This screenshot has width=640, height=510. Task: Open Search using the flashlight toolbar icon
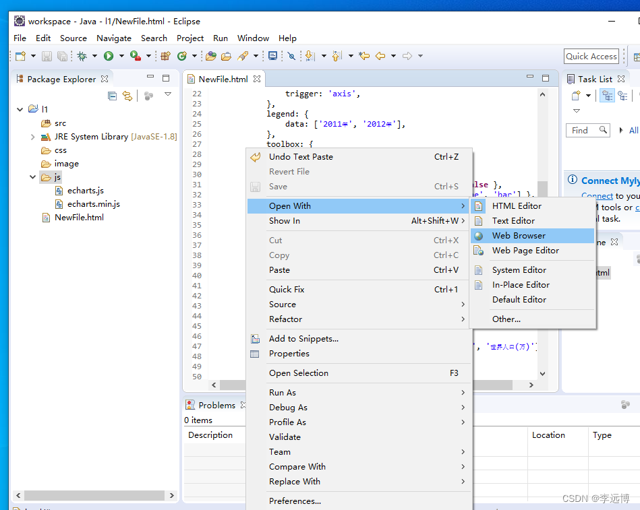tap(242, 56)
